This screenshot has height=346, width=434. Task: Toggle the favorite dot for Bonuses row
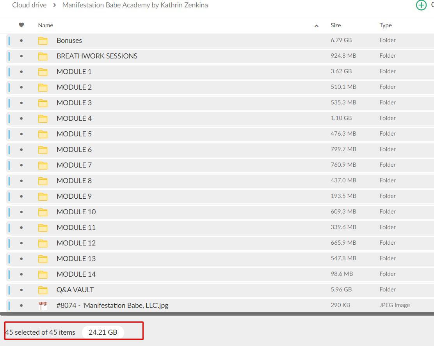pyautogui.click(x=21, y=41)
